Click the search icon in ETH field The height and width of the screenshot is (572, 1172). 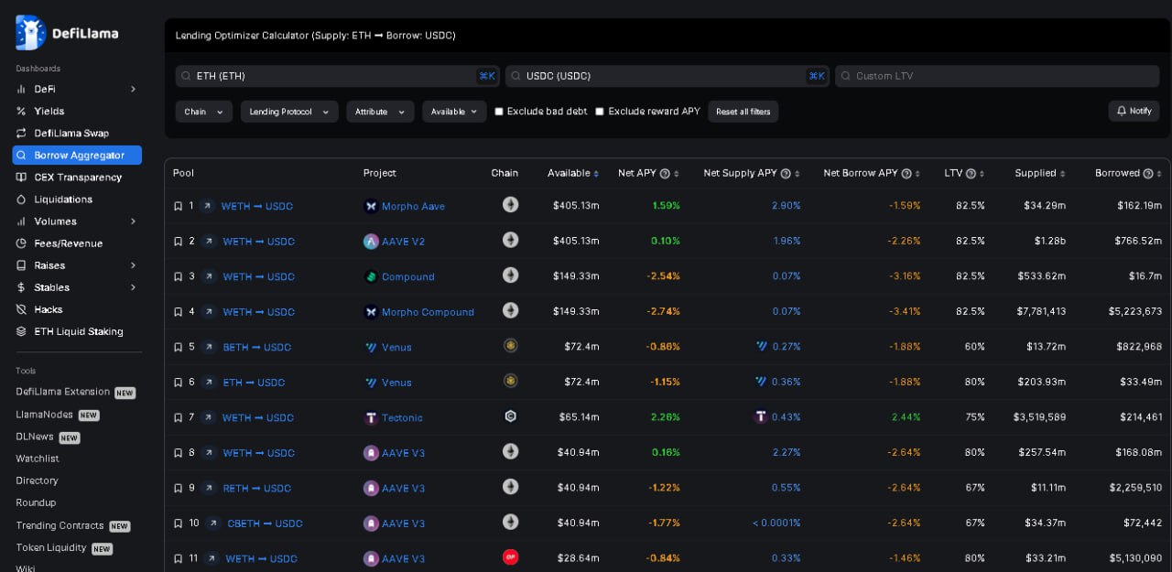187,76
